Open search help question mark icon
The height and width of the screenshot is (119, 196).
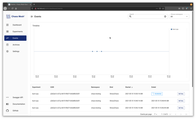[x=165, y=16]
